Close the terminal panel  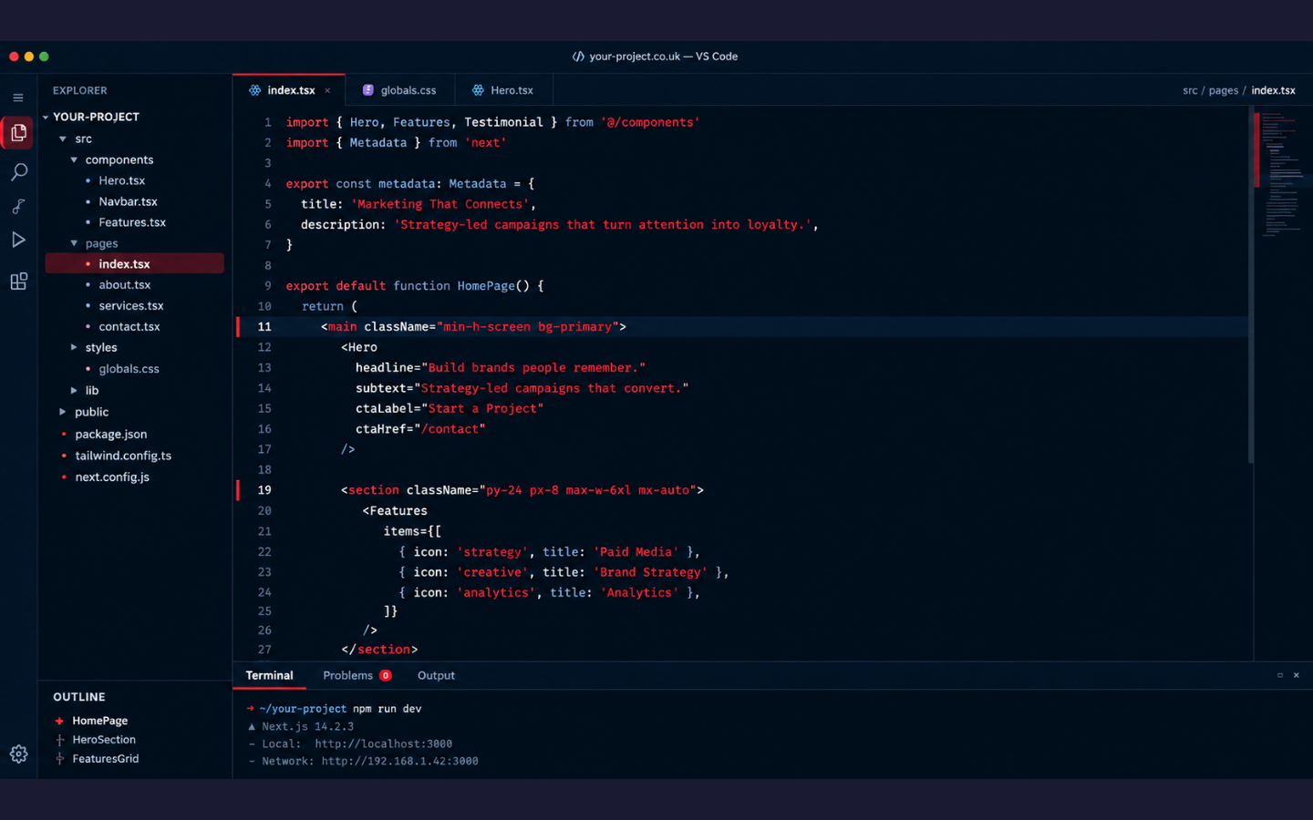coord(1296,675)
